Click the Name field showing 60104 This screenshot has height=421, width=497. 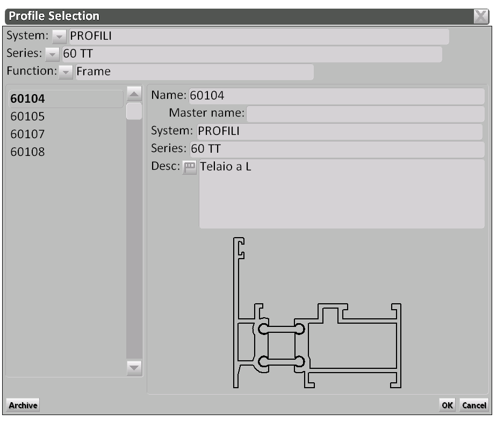tap(336, 96)
